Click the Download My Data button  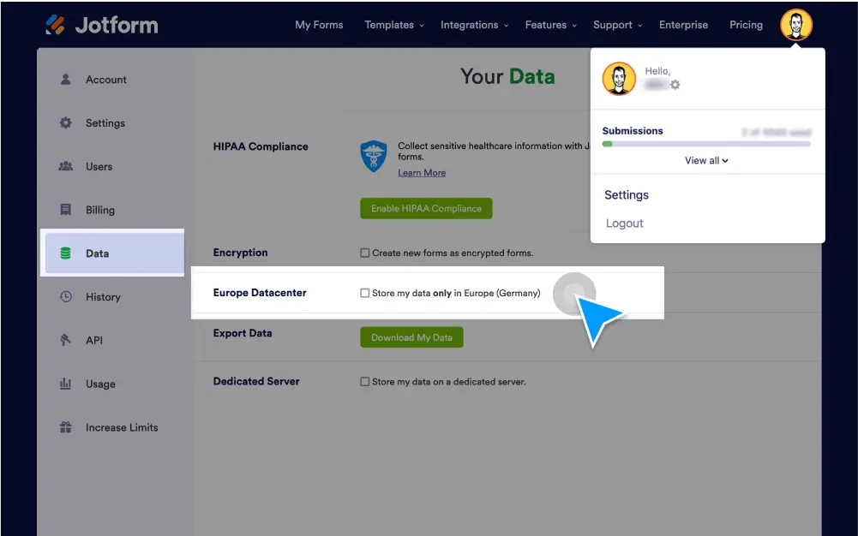(411, 336)
